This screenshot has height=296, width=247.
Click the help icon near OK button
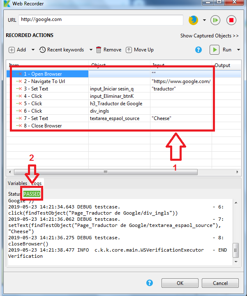(x=150, y=283)
